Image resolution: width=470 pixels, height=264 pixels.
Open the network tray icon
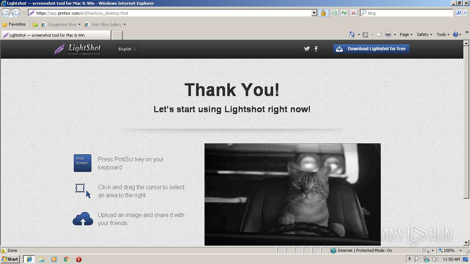426,259
